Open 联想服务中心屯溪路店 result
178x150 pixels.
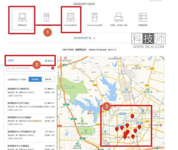pyautogui.click(x=31, y=146)
